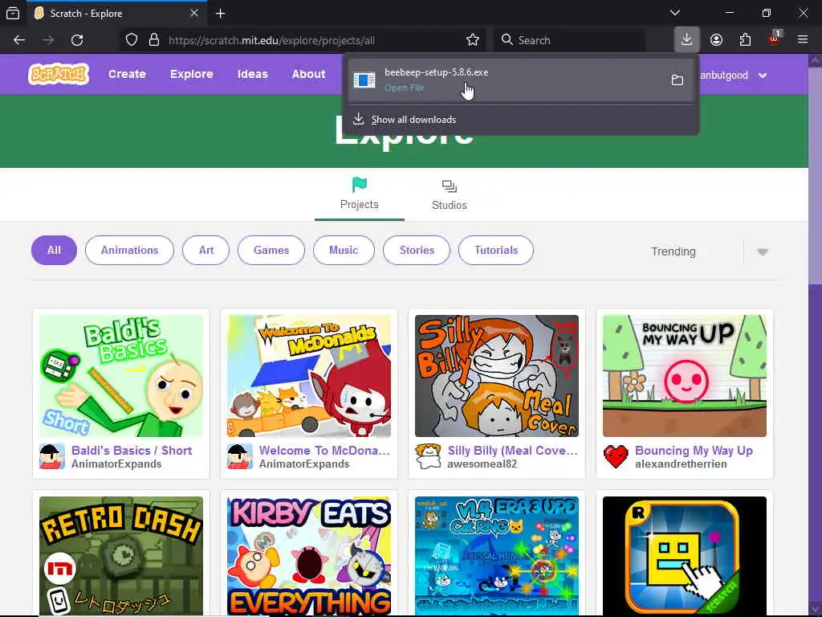The image size is (822, 617).
Task: Open the Firefox account icon
Action: 716,40
